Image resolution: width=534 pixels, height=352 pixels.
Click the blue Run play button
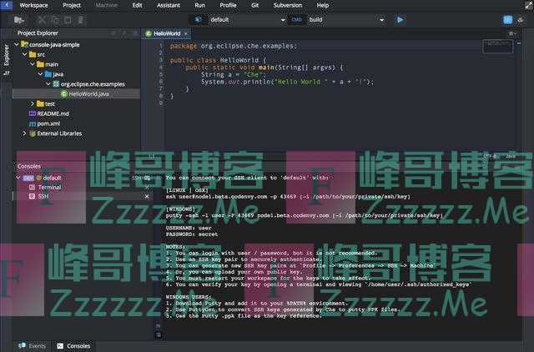point(400,19)
